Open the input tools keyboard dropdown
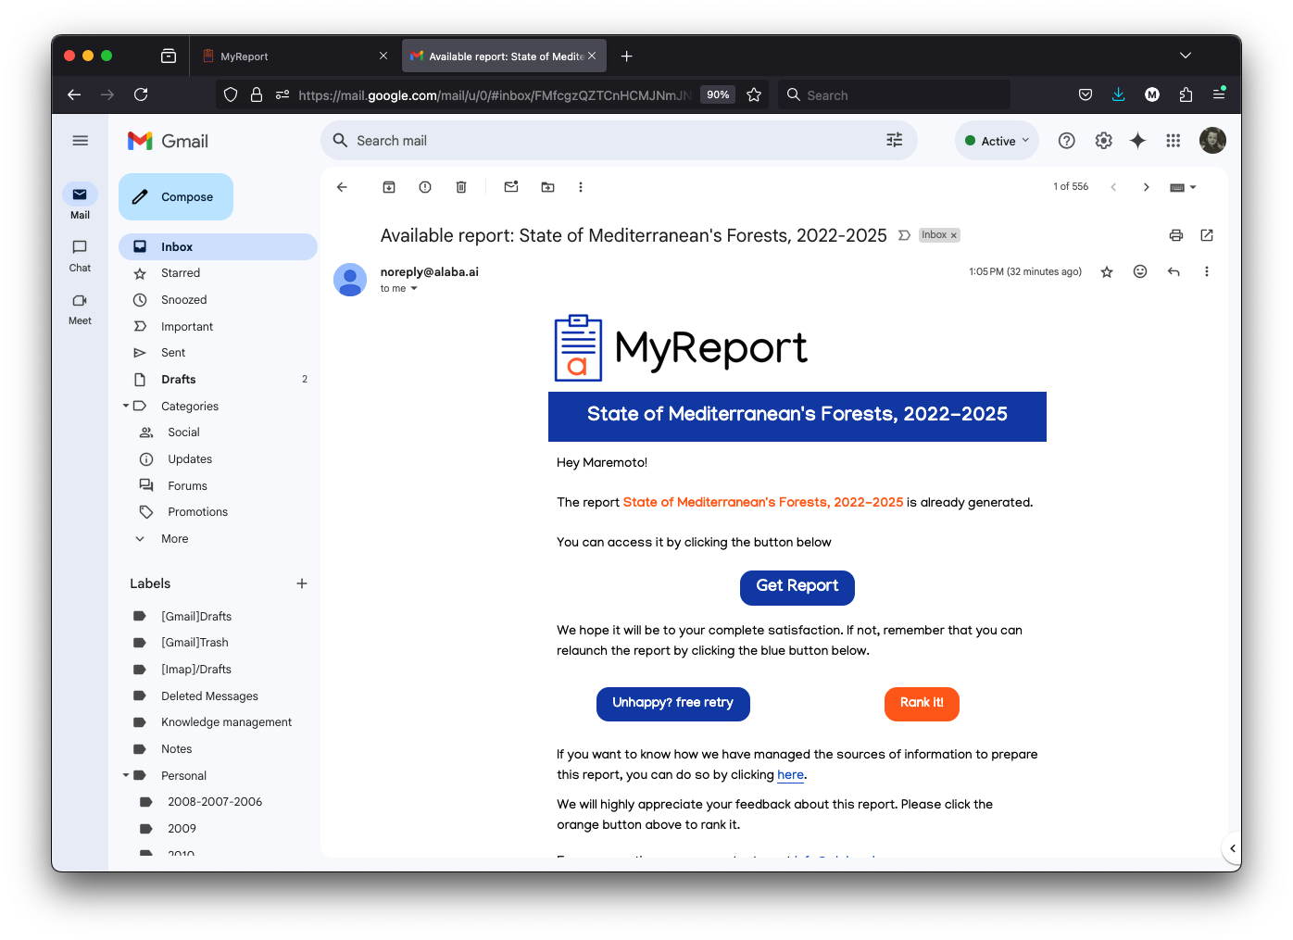 [1183, 187]
